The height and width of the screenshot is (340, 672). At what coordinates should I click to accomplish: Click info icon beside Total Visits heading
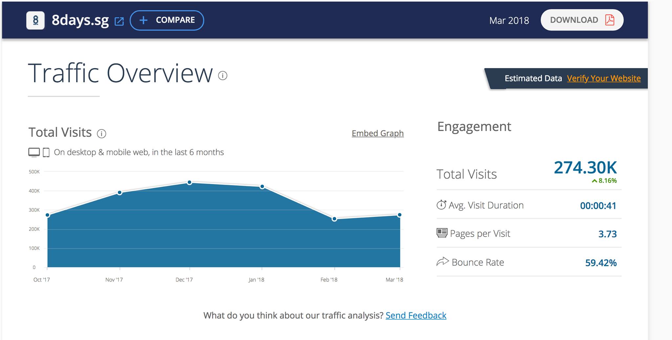(x=101, y=134)
